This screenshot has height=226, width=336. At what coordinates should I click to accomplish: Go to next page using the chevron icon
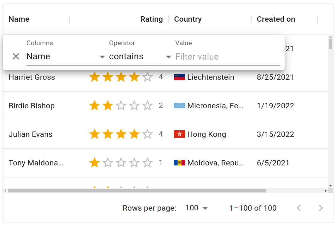point(321,208)
